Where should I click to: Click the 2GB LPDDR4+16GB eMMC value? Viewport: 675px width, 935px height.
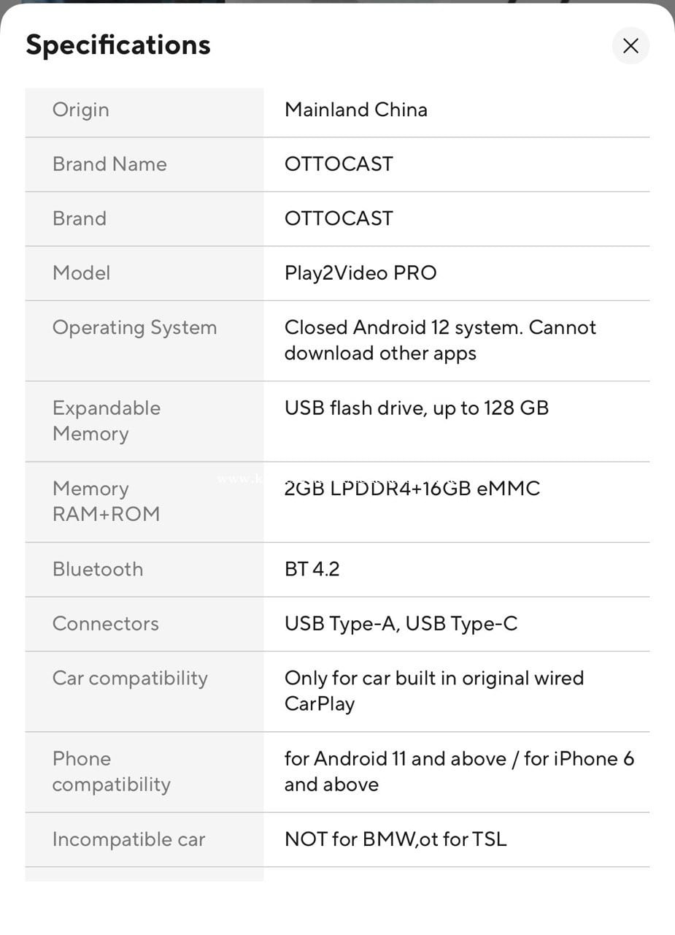[412, 489]
